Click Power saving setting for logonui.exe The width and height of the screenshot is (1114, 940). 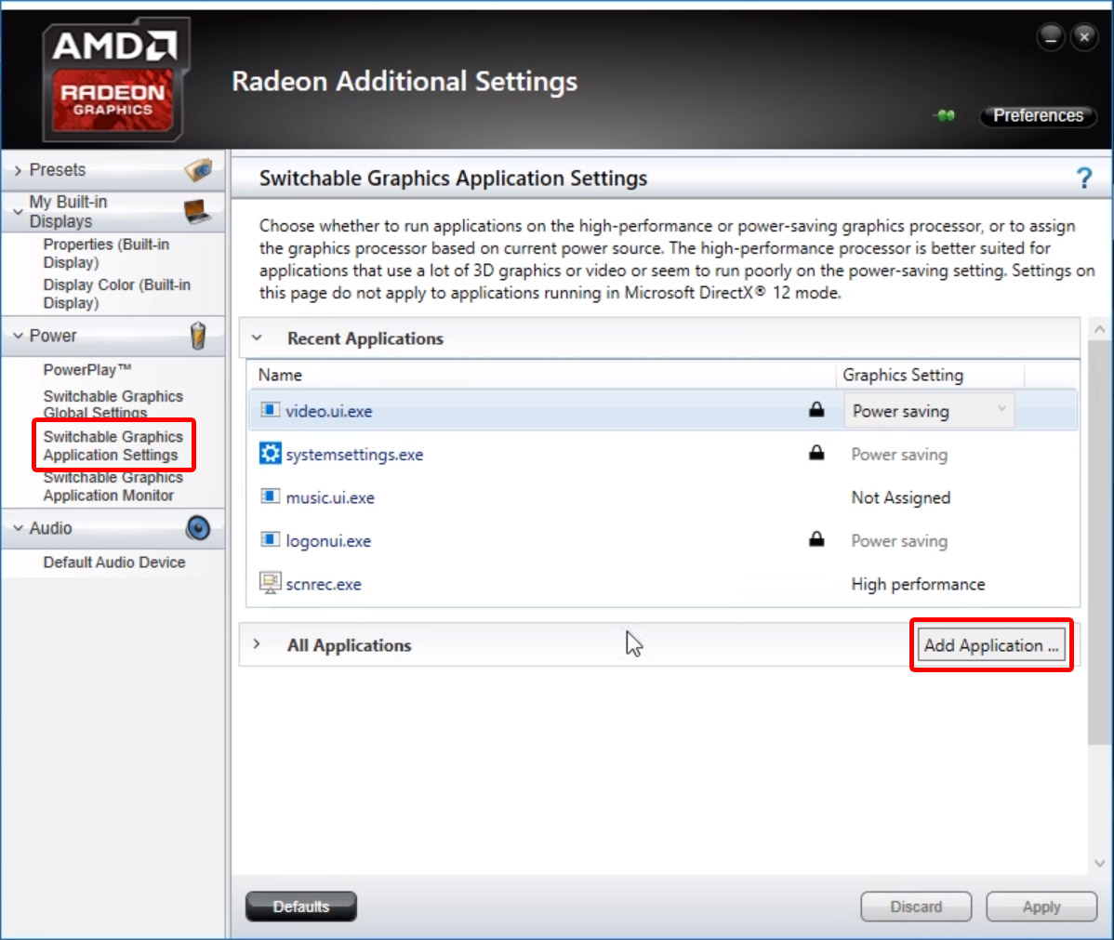(899, 541)
